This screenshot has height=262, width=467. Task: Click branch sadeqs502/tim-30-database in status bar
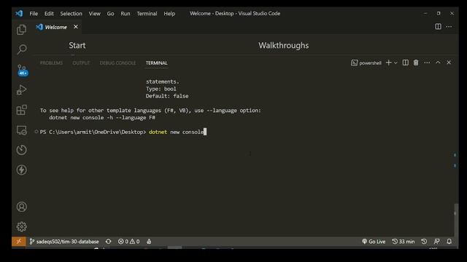[x=64, y=242]
